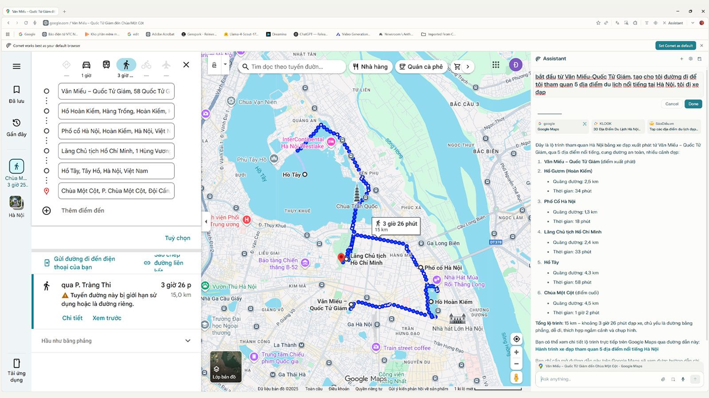709x398 pixels.
Task: Select the walking mode toggle
Action: pyautogui.click(x=126, y=65)
